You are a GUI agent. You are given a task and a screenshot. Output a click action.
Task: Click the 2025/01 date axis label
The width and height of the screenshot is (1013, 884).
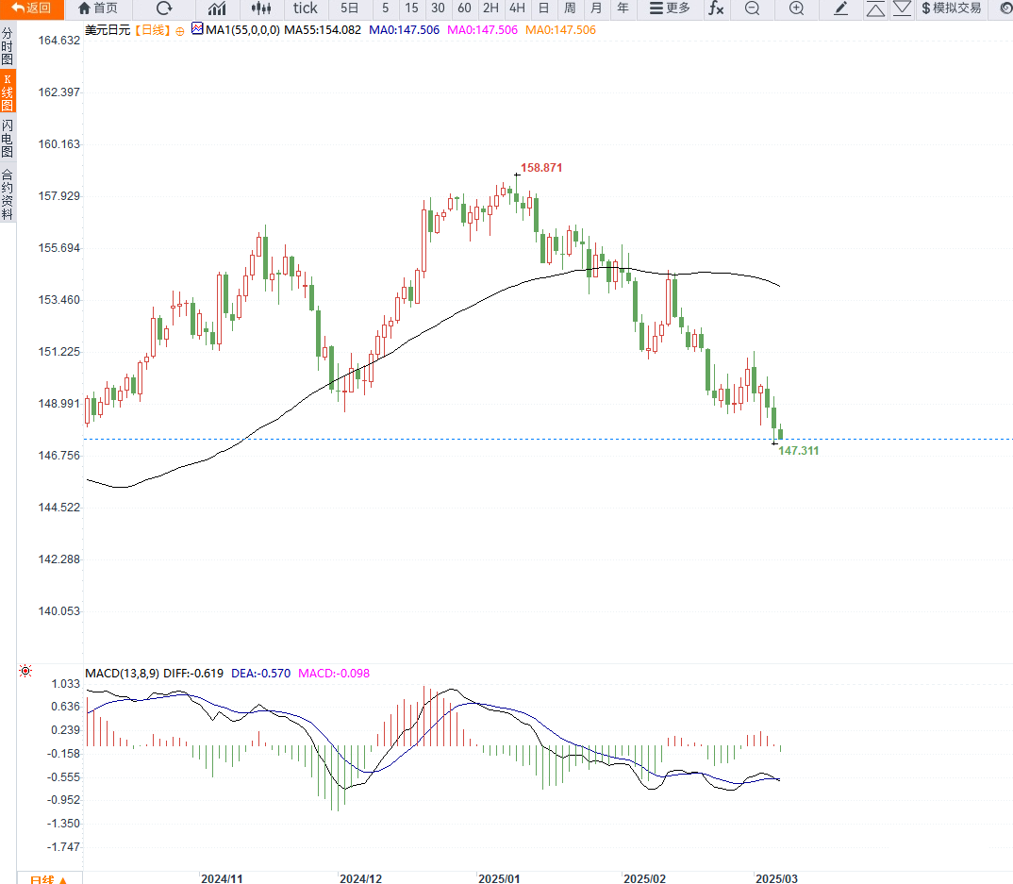[499, 879]
